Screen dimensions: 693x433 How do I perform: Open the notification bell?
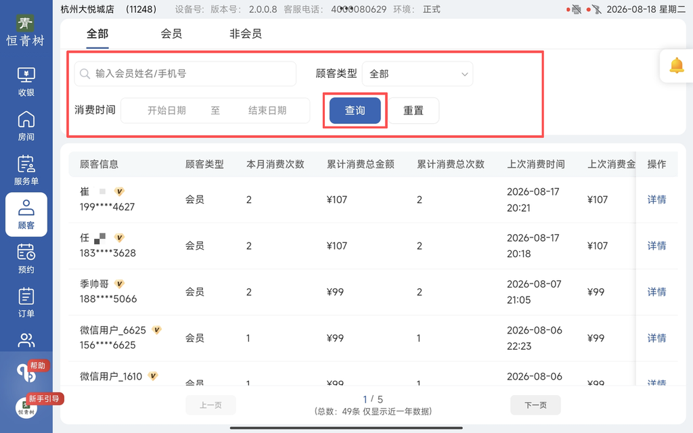[x=676, y=66]
